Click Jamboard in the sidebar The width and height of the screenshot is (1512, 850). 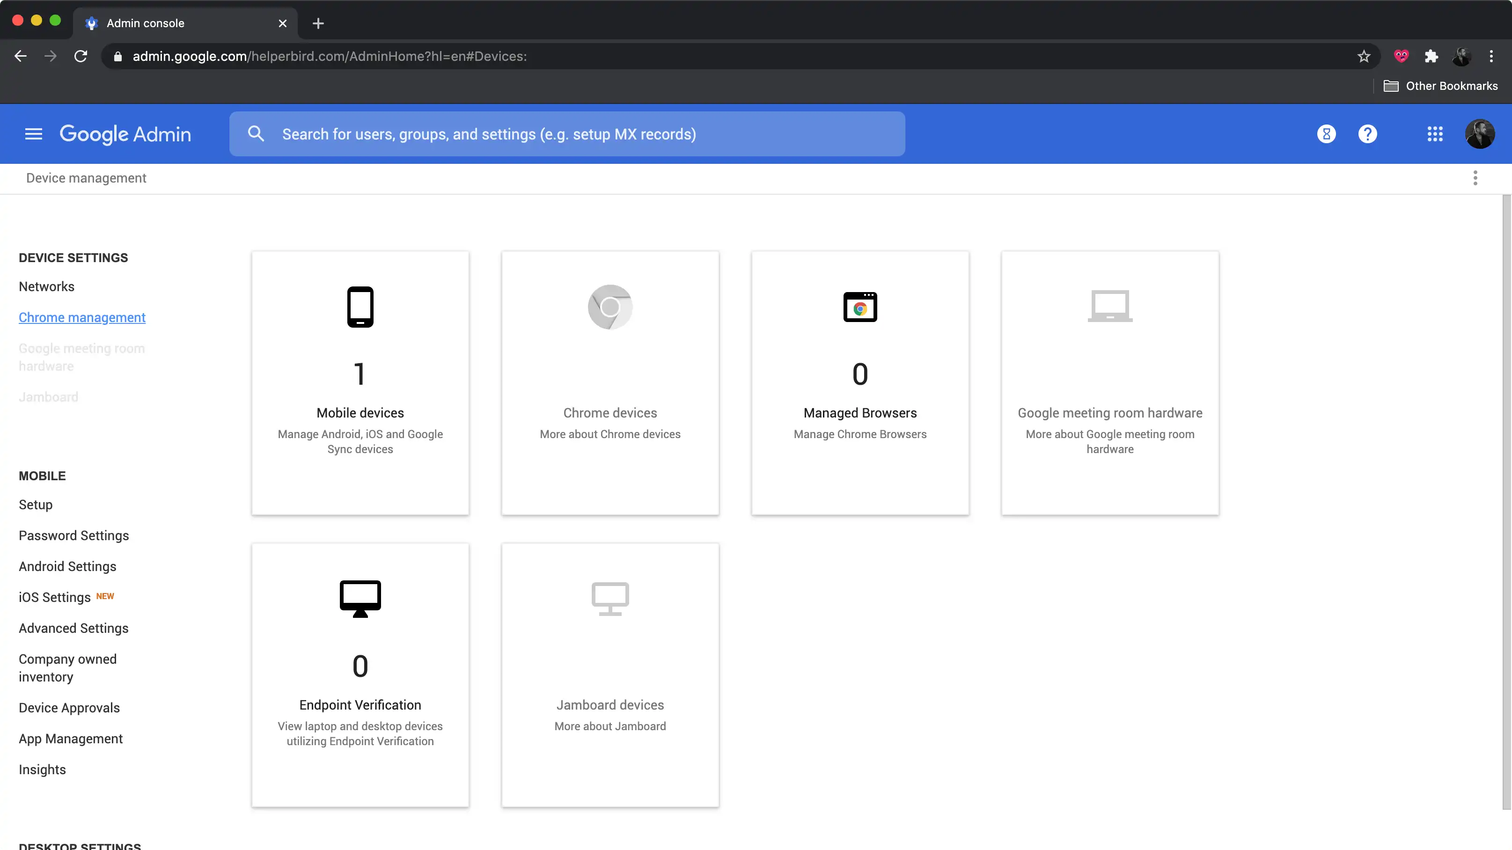(48, 397)
